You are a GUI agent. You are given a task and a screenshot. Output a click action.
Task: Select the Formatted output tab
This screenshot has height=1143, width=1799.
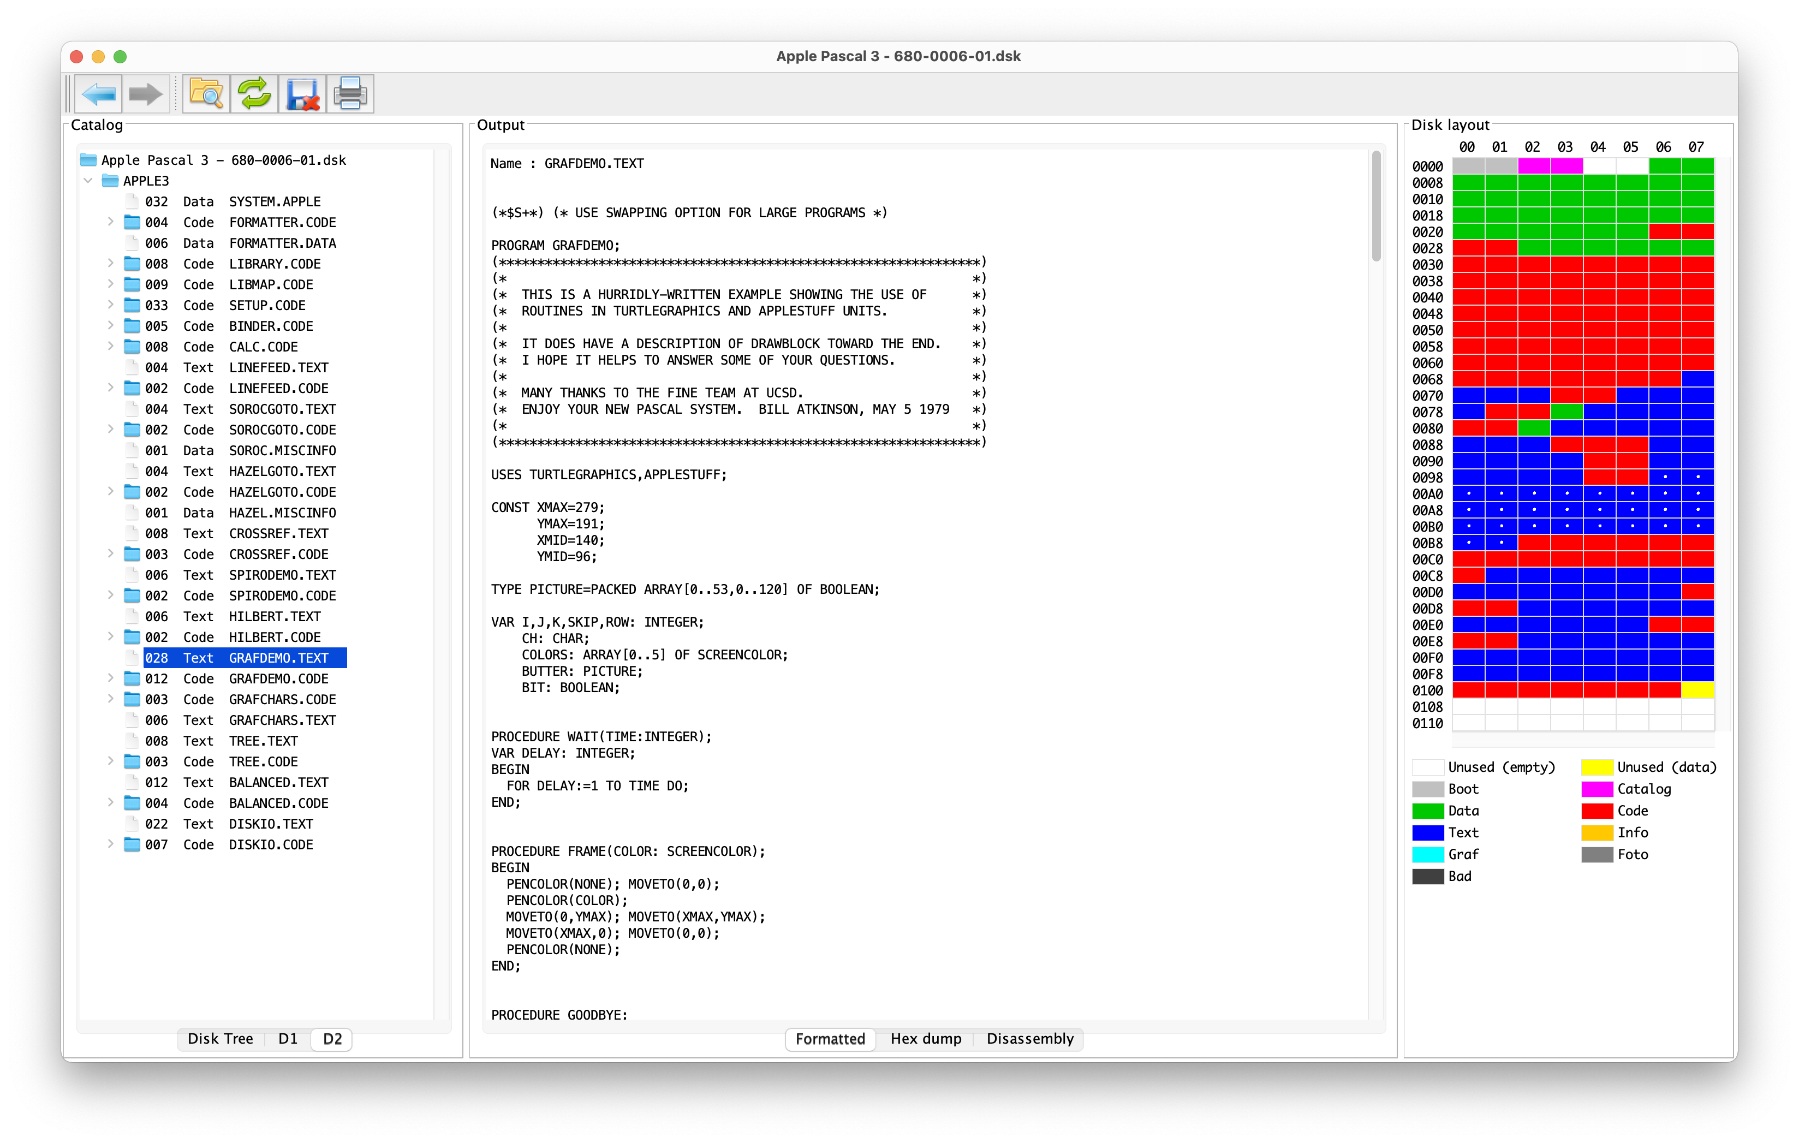pyautogui.click(x=830, y=1039)
